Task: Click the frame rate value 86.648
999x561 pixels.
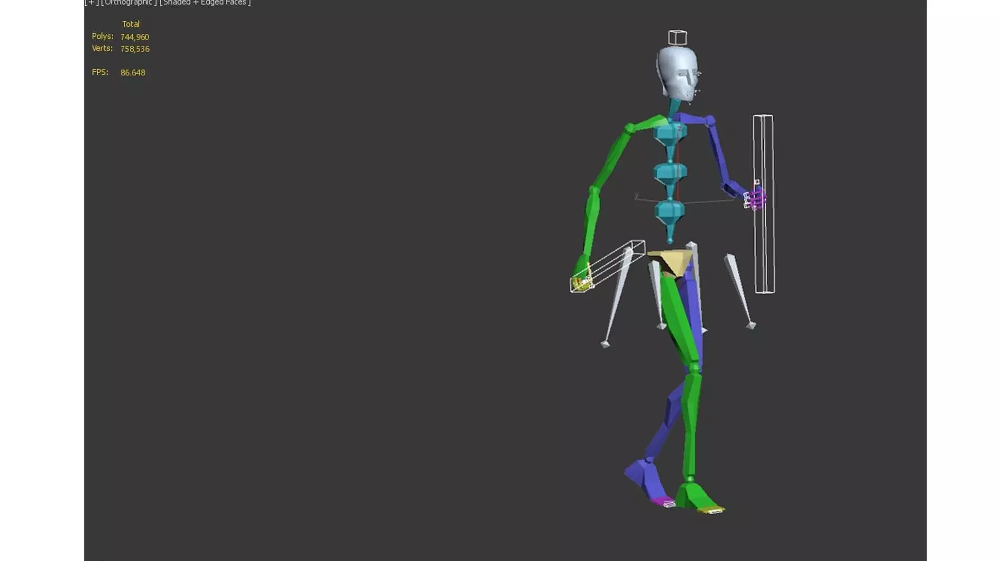Action: click(133, 73)
